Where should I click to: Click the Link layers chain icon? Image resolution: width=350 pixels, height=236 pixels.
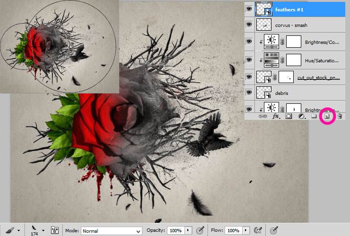point(262,116)
